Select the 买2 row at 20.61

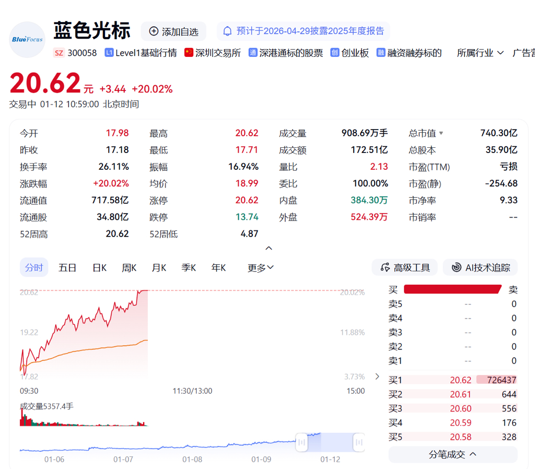pyautogui.click(x=453, y=394)
